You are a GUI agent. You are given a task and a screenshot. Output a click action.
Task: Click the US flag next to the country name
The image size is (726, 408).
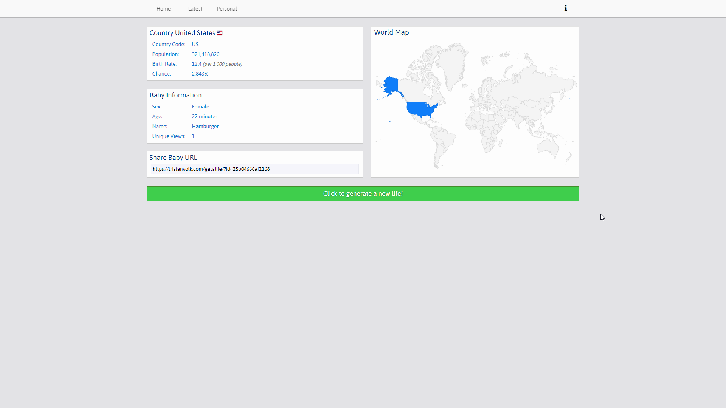tap(220, 33)
